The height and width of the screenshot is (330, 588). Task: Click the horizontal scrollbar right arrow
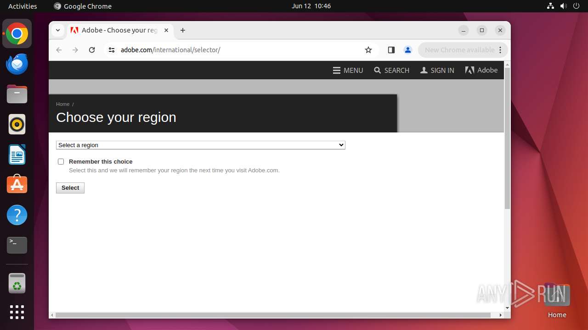(501, 315)
